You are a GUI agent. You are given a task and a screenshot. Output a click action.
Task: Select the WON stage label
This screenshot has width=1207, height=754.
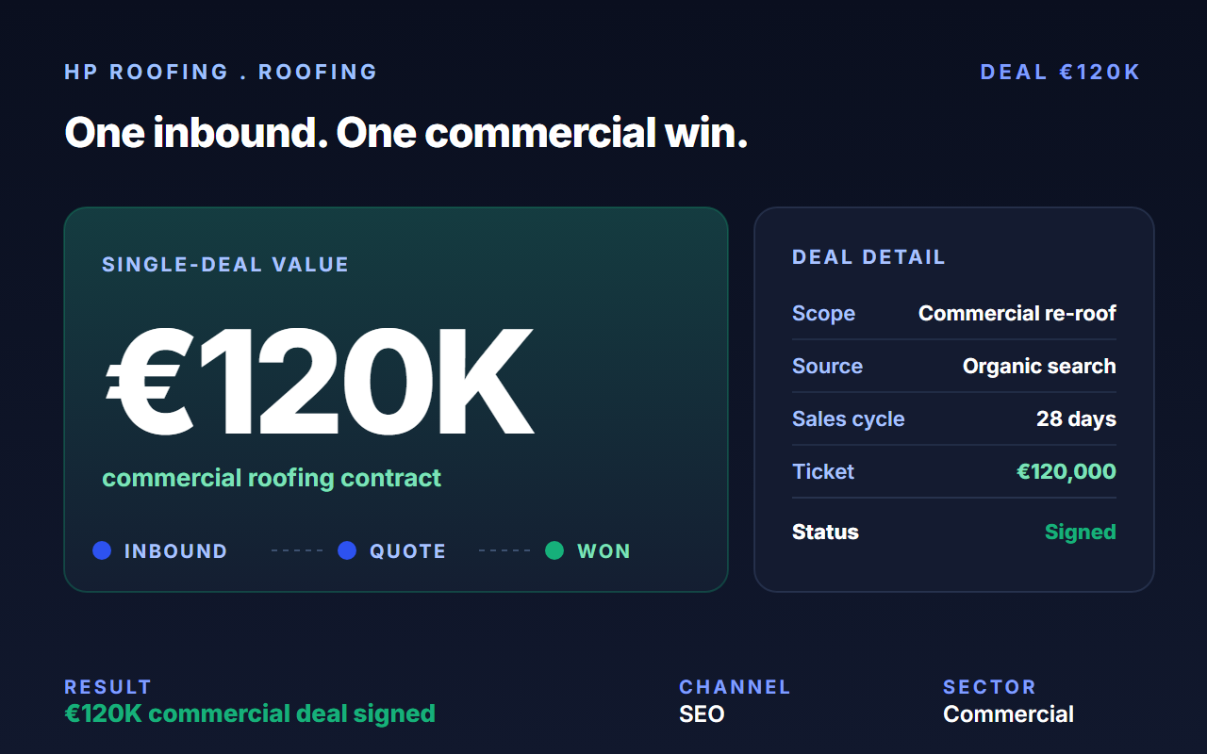click(x=603, y=551)
